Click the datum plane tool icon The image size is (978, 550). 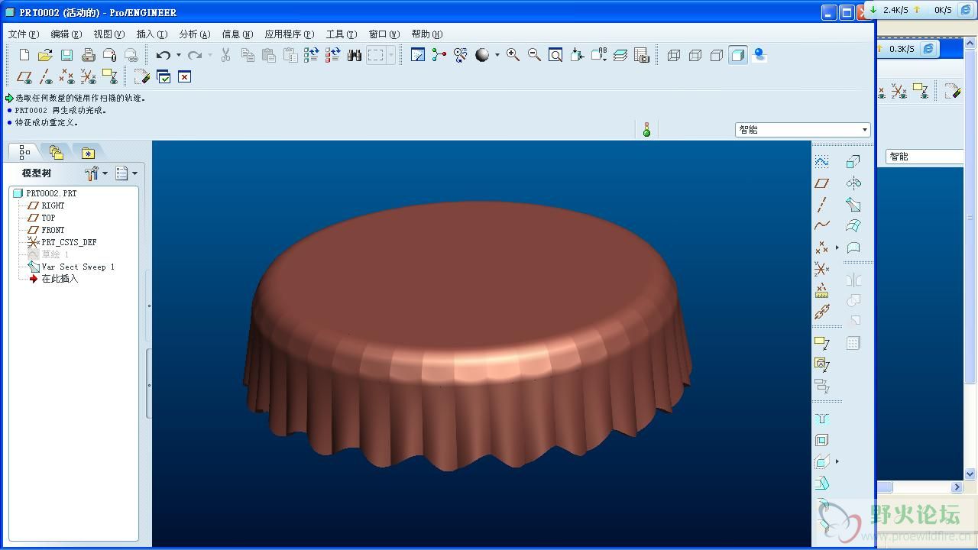pos(822,183)
